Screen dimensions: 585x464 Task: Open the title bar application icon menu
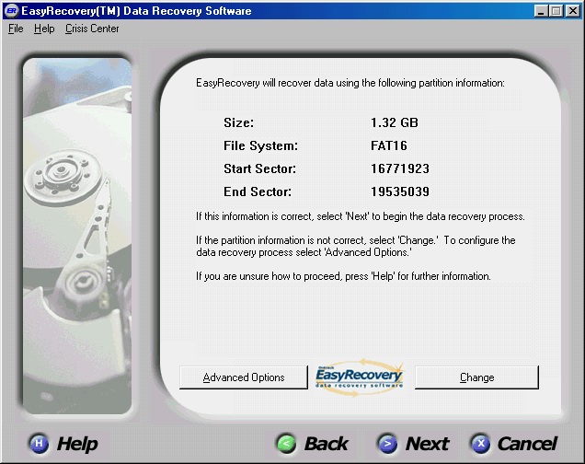pyautogui.click(x=10, y=10)
